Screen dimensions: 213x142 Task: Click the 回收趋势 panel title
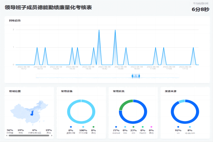15,21
